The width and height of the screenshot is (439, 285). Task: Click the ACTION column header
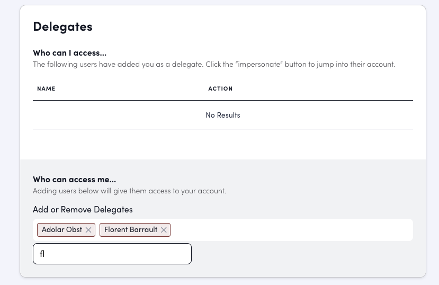point(220,88)
